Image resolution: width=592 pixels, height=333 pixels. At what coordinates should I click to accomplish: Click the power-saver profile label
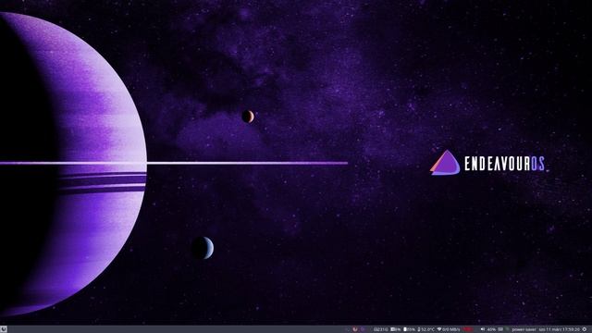(524, 329)
